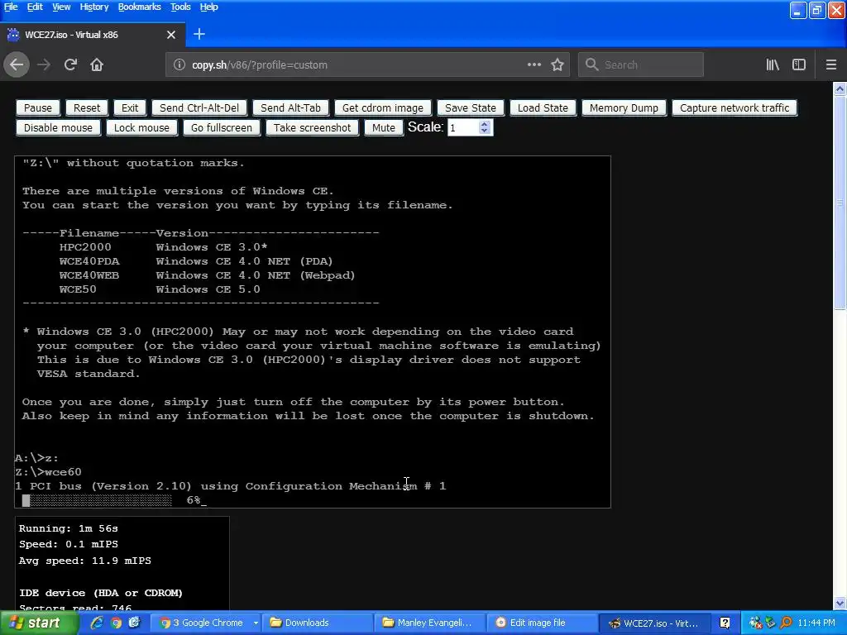Close the WCE27.iso tab
847x635 pixels.
[171, 35]
